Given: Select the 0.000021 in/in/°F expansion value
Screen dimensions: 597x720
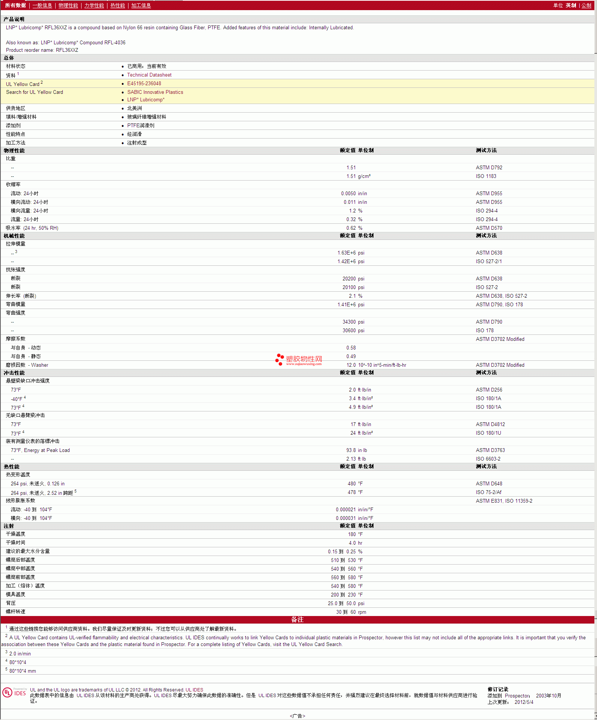Looking at the screenshot, I should (354, 510).
